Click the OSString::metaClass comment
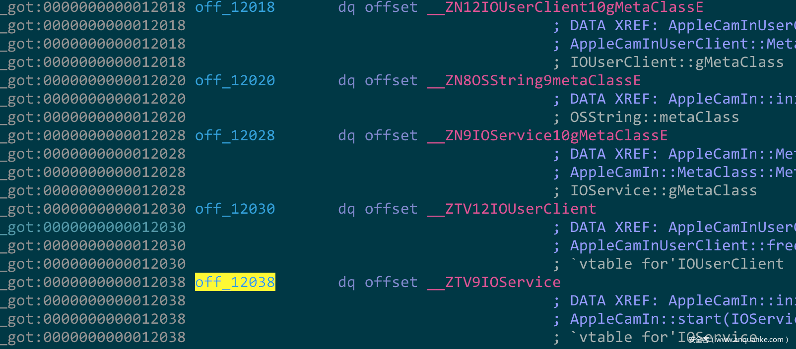 pos(655,117)
